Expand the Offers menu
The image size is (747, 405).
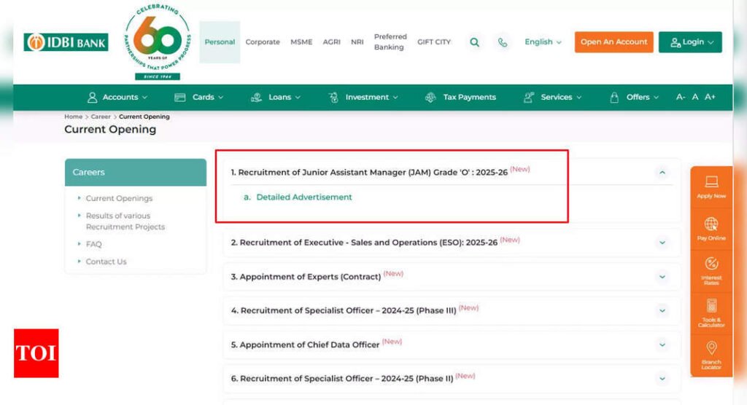point(634,97)
